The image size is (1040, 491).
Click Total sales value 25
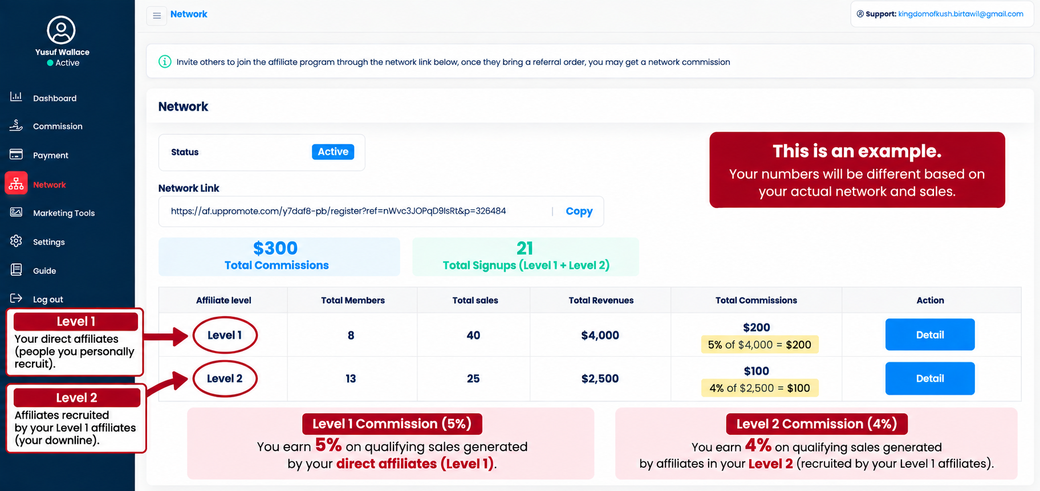(x=473, y=379)
